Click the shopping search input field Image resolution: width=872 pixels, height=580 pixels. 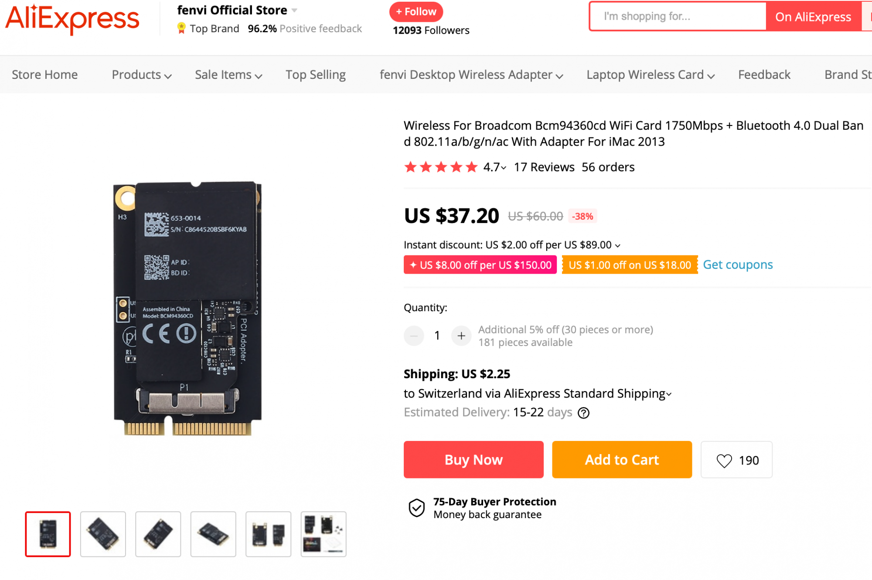click(678, 17)
